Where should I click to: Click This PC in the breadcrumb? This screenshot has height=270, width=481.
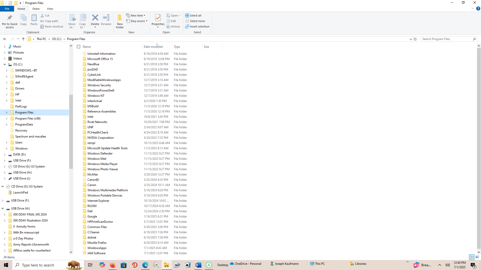coord(41,39)
